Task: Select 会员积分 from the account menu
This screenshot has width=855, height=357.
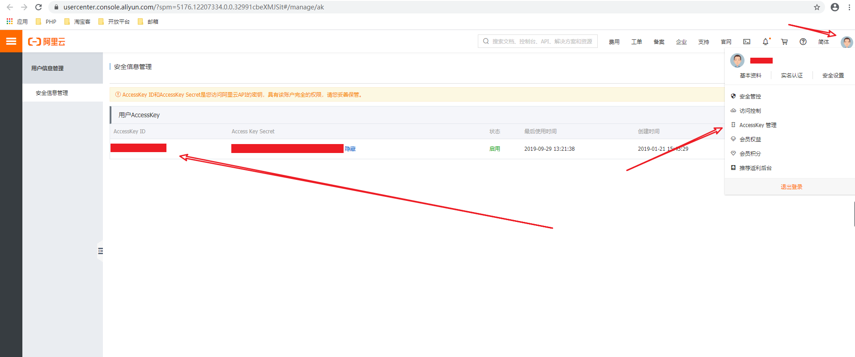Action: click(x=750, y=153)
